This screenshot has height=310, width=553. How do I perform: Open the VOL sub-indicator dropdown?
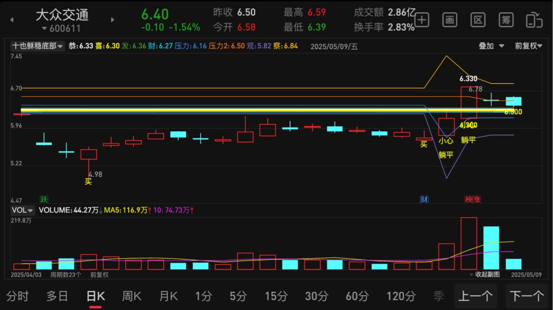[x=23, y=210]
